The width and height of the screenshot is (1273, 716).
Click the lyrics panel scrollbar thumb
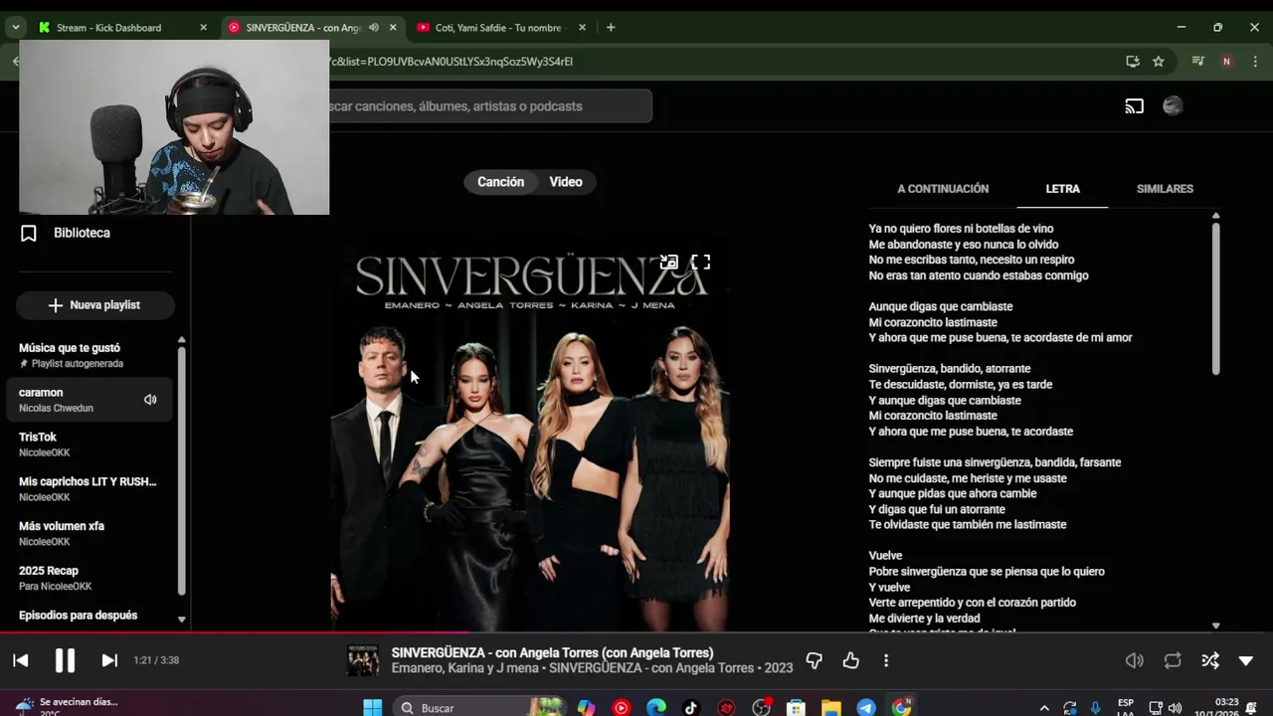click(1215, 298)
